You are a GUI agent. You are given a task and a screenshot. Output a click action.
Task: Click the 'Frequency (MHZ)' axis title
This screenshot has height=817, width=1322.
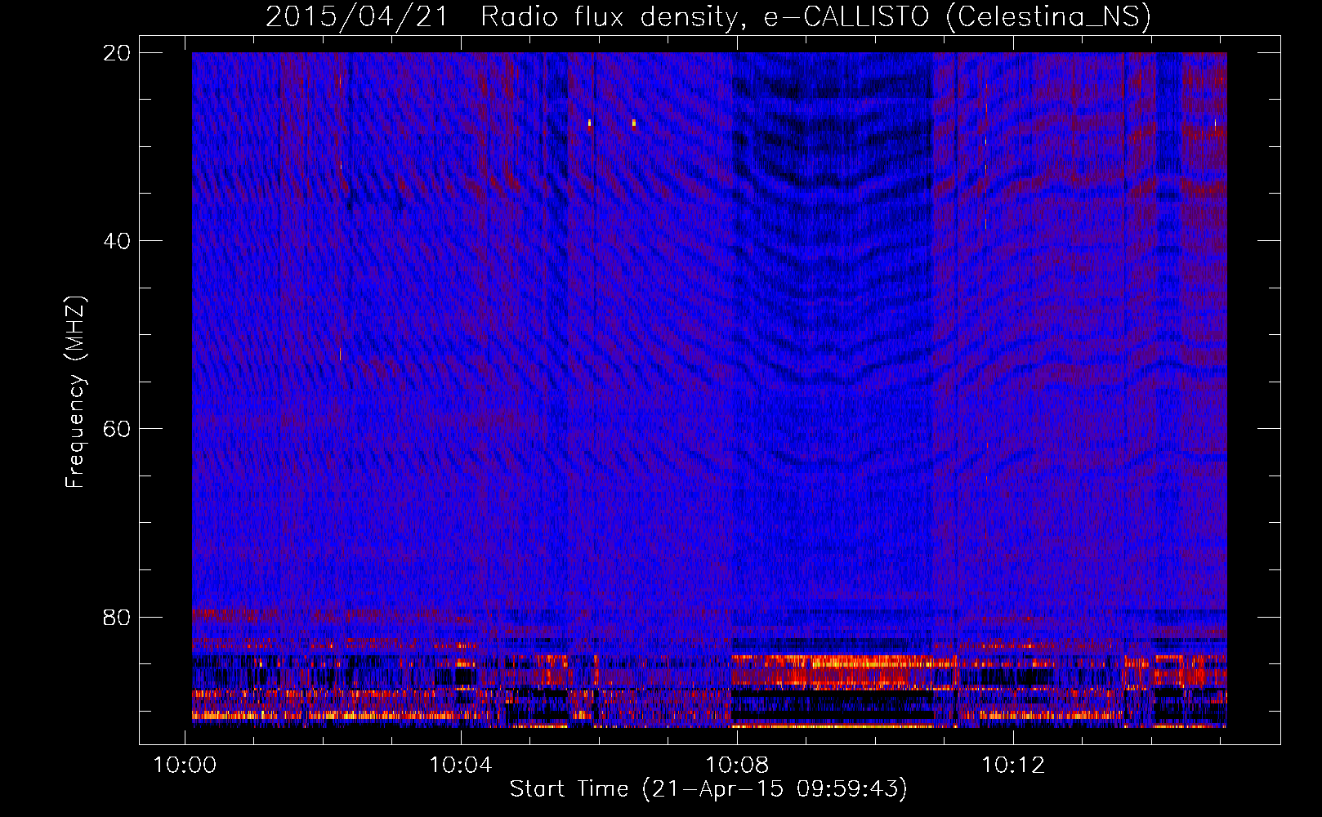point(75,392)
